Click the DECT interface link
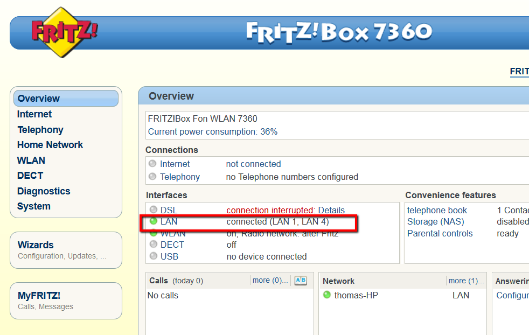This screenshot has height=335, width=529. tap(172, 245)
